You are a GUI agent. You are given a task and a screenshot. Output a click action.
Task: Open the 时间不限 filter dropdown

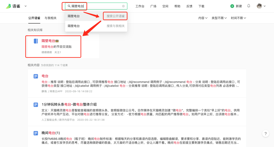238,18
